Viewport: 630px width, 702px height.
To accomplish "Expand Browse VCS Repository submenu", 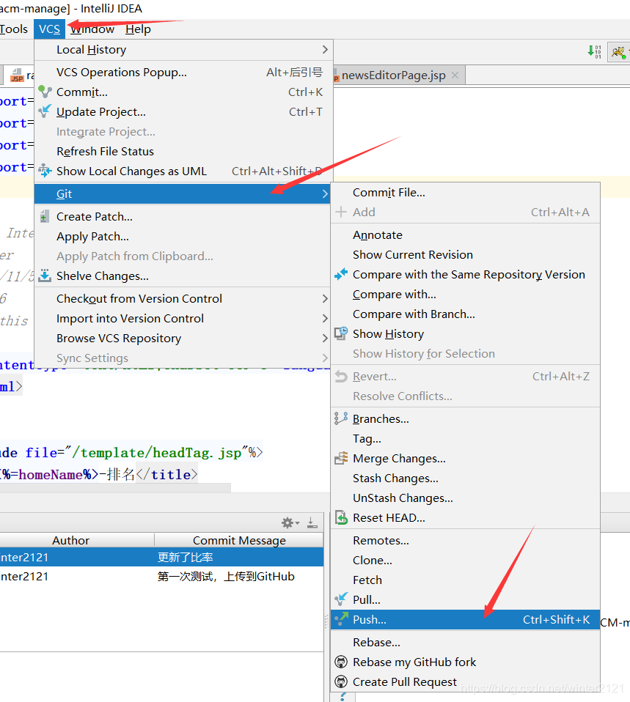I will (x=183, y=338).
